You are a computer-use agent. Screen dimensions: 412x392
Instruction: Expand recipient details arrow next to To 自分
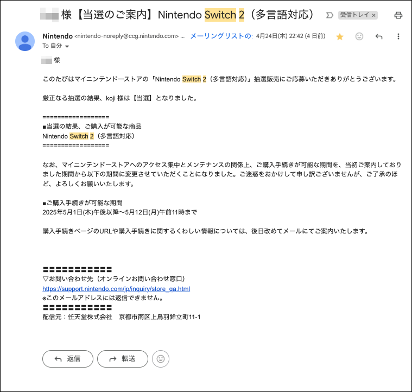coord(67,46)
